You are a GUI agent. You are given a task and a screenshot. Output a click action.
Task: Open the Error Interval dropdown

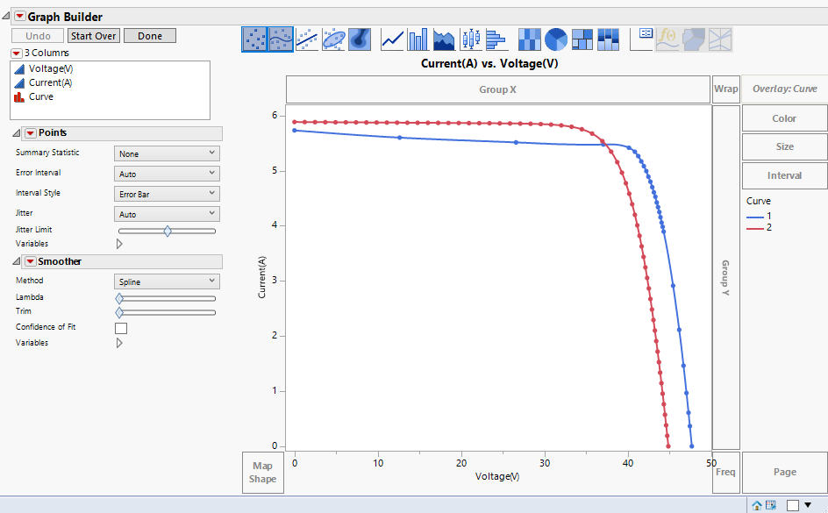[166, 172]
